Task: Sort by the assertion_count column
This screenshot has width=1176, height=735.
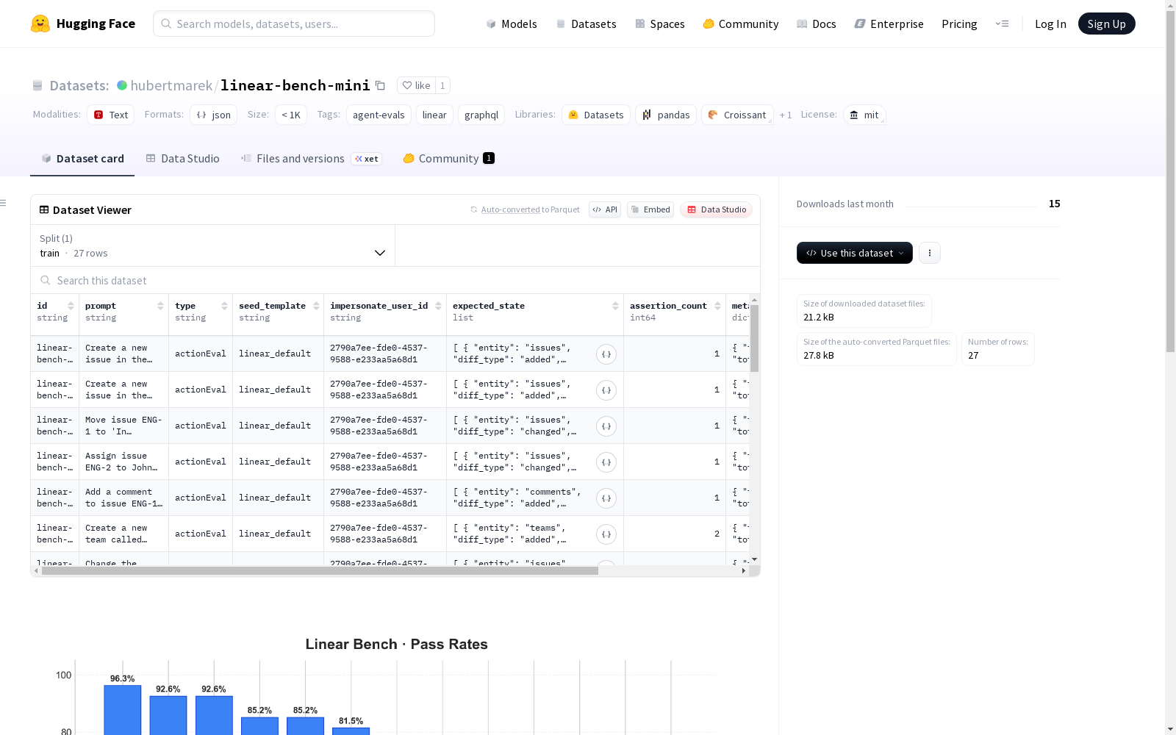Action: point(717,306)
